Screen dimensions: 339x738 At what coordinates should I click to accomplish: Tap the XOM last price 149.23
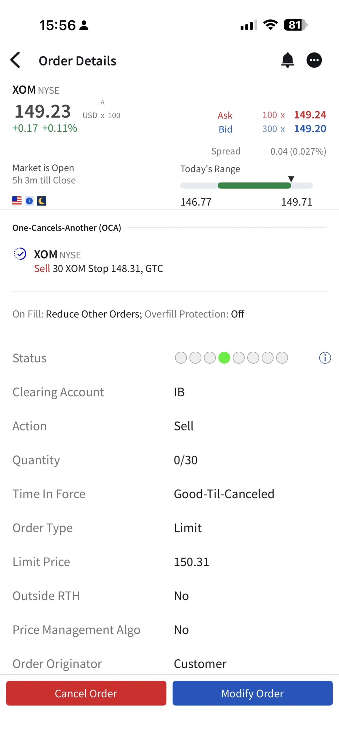coord(43,111)
